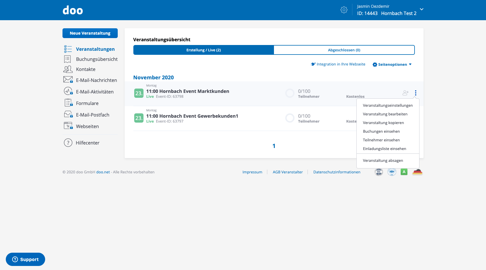Open account settings gear icon
The width and height of the screenshot is (486, 270).
click(x=344, y=10)
